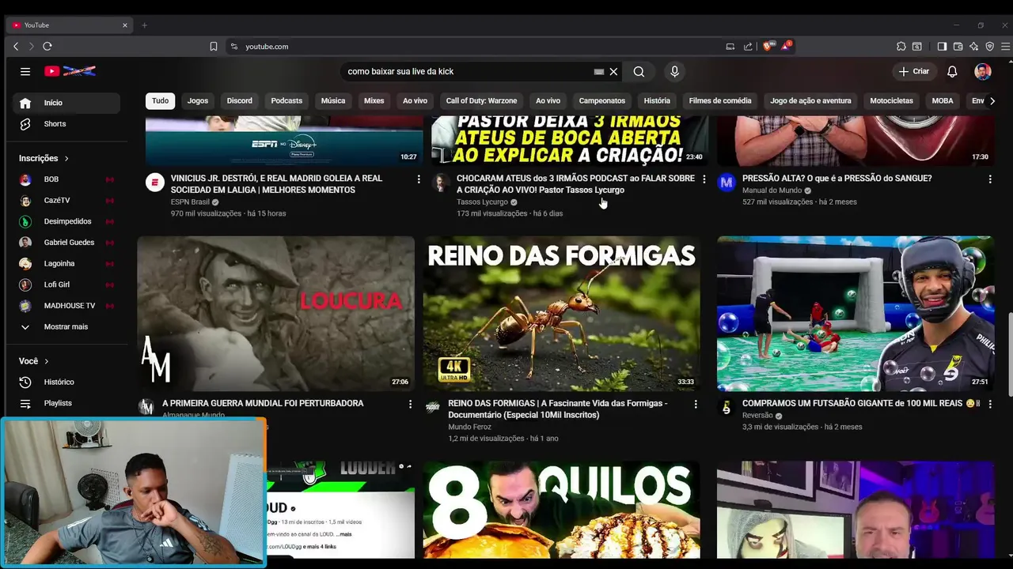Select Filmes de comédia chip
The image size is (1013, 569).
720,100
